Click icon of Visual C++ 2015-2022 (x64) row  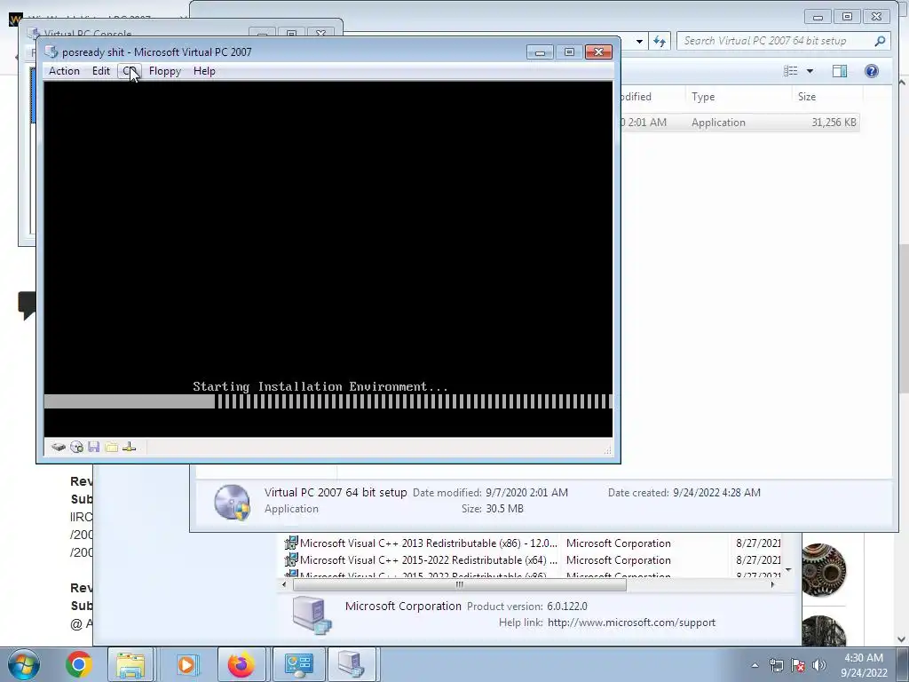pyautogui.click(x=291, y=560)
